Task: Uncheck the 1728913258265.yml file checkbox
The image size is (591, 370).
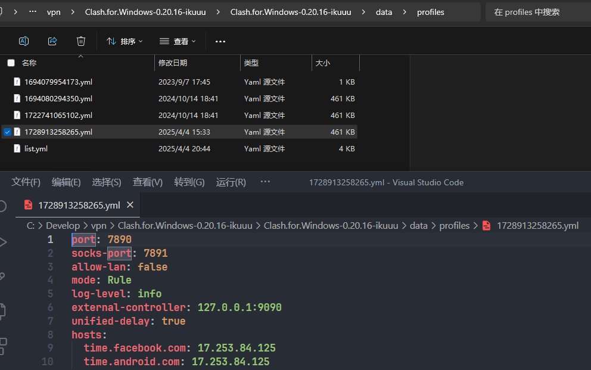Action: (8, 132)
